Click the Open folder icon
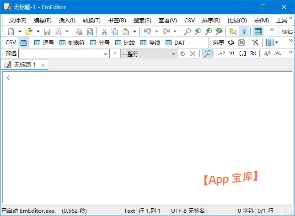 click(29, 32)
